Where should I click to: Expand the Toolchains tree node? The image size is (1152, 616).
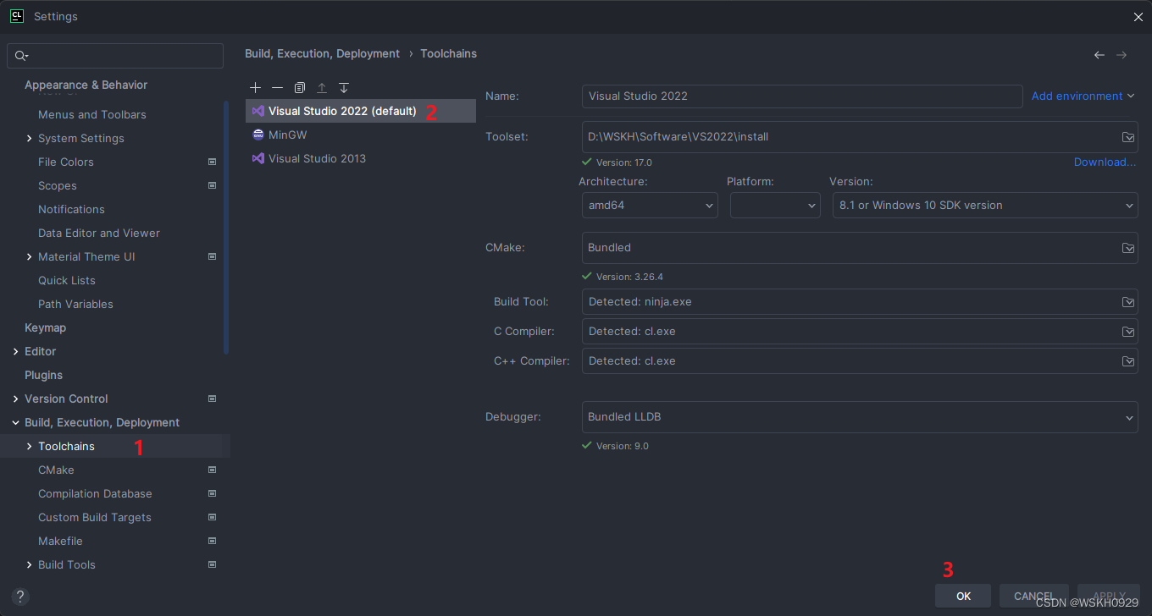pyautogui.click(x=30, y=446)
